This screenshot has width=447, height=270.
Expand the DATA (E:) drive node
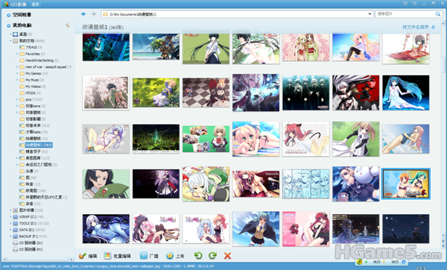click(10, 230)
